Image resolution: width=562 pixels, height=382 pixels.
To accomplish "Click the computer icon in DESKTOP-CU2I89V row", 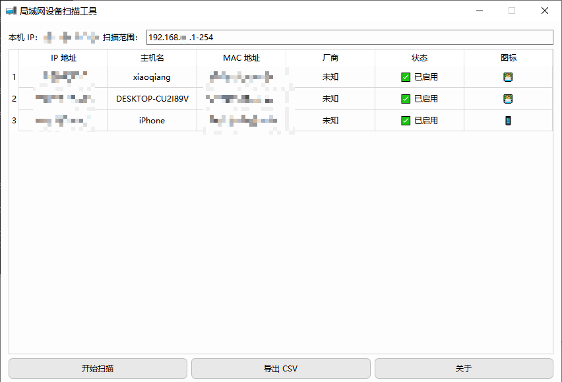I will click(508, 99).
